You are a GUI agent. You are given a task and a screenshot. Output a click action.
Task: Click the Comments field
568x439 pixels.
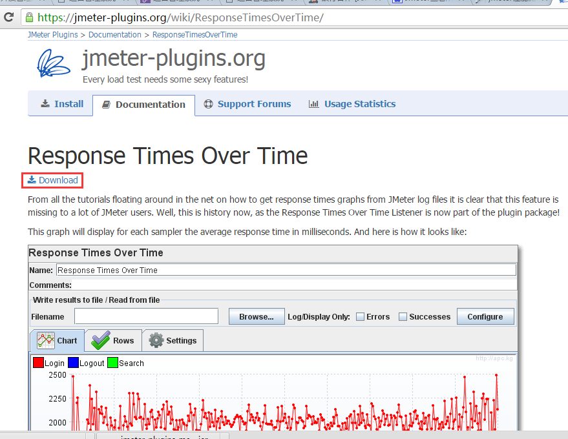tap(294, 285)
